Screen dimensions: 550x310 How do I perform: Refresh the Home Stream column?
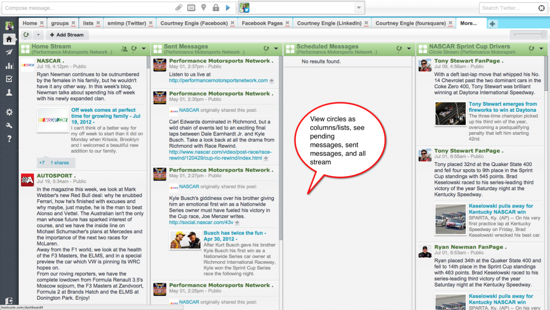134,49
